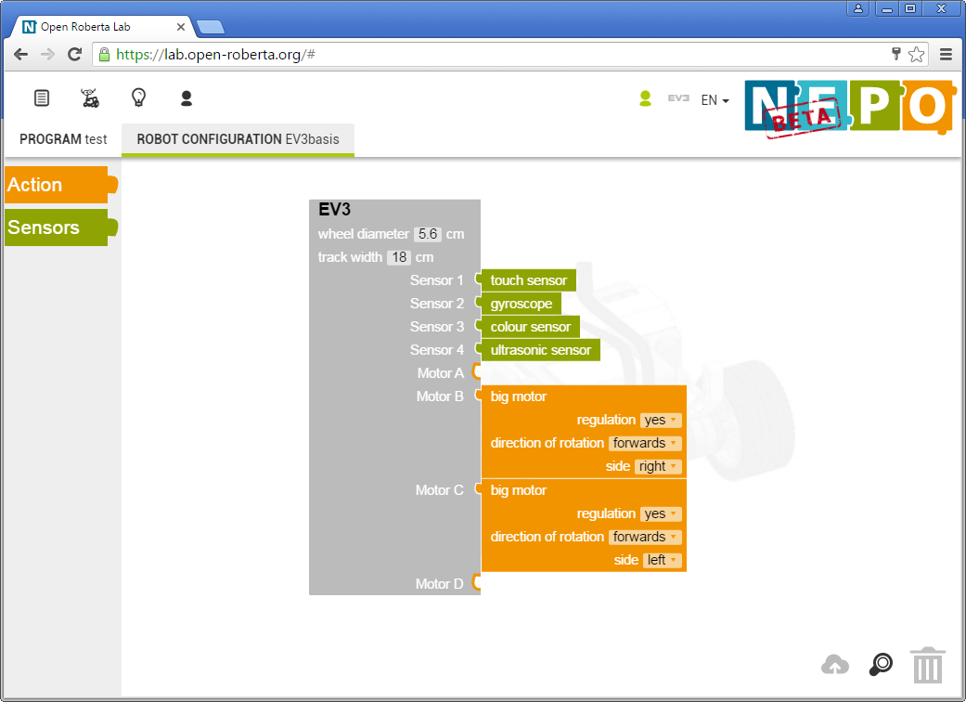
Task: Click the NEPO beta logo
Action: point(850,109)
